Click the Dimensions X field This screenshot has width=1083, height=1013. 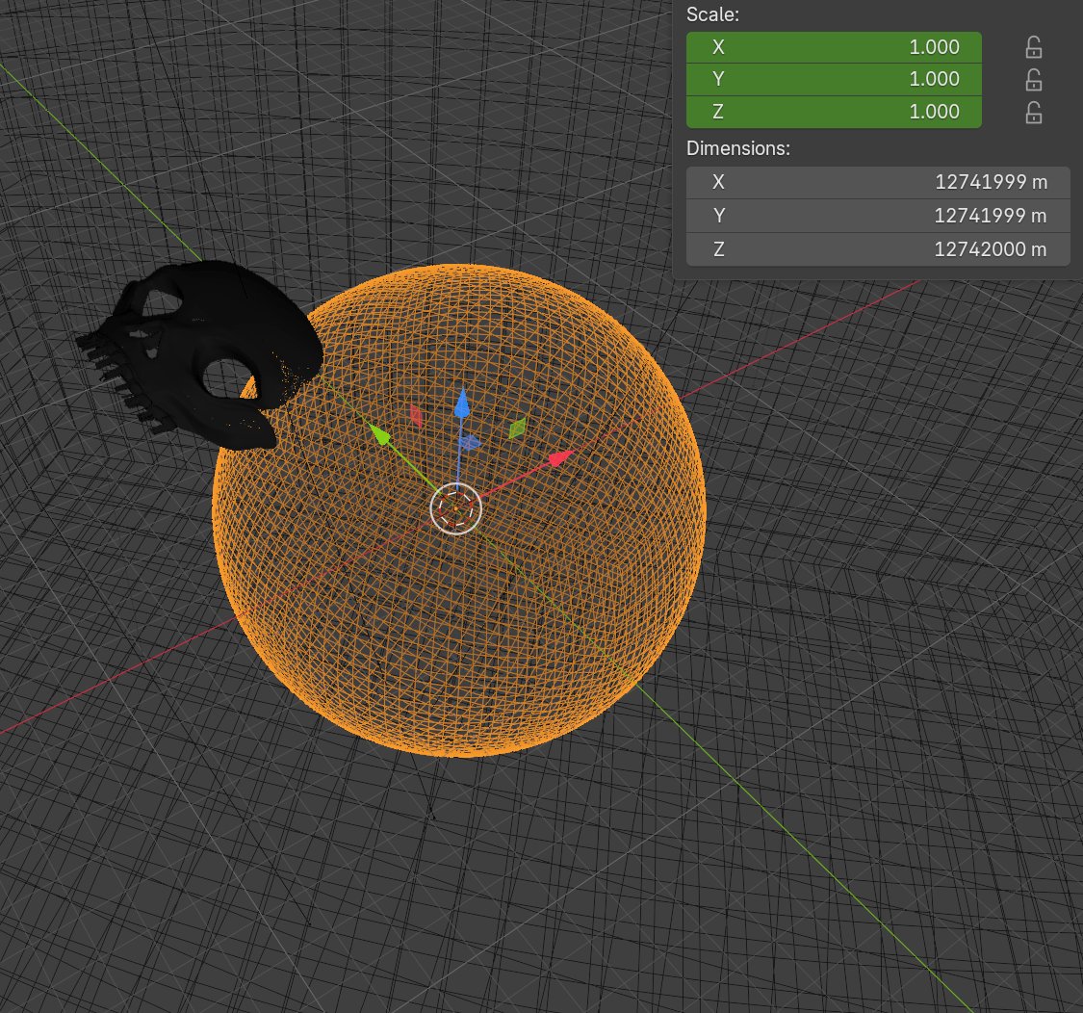(878, 182)
